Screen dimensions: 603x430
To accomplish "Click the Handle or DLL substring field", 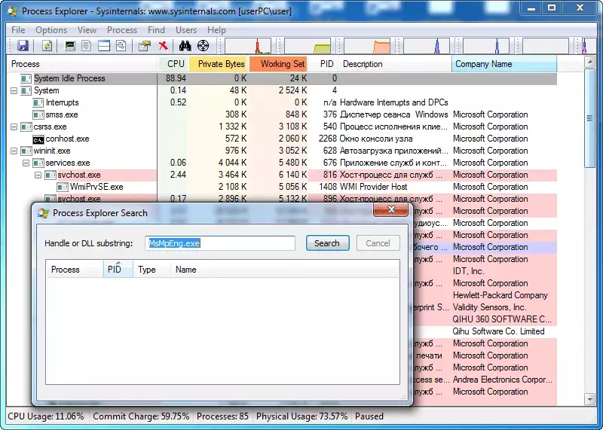I will pyautogui.click(x=220, y=243).
